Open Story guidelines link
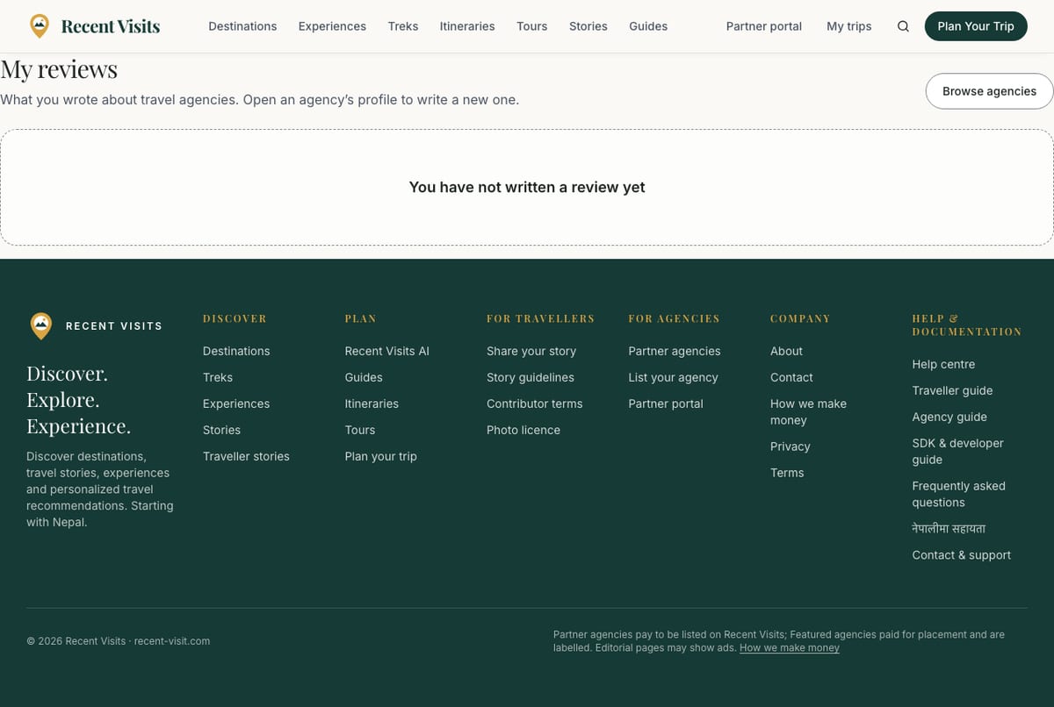Image resolution: width=1054 pixels, height=707 pixels. 531,377
